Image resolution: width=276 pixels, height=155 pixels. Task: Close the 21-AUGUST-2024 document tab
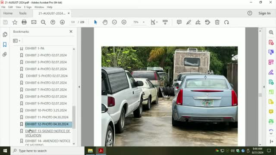pos(69,13)
